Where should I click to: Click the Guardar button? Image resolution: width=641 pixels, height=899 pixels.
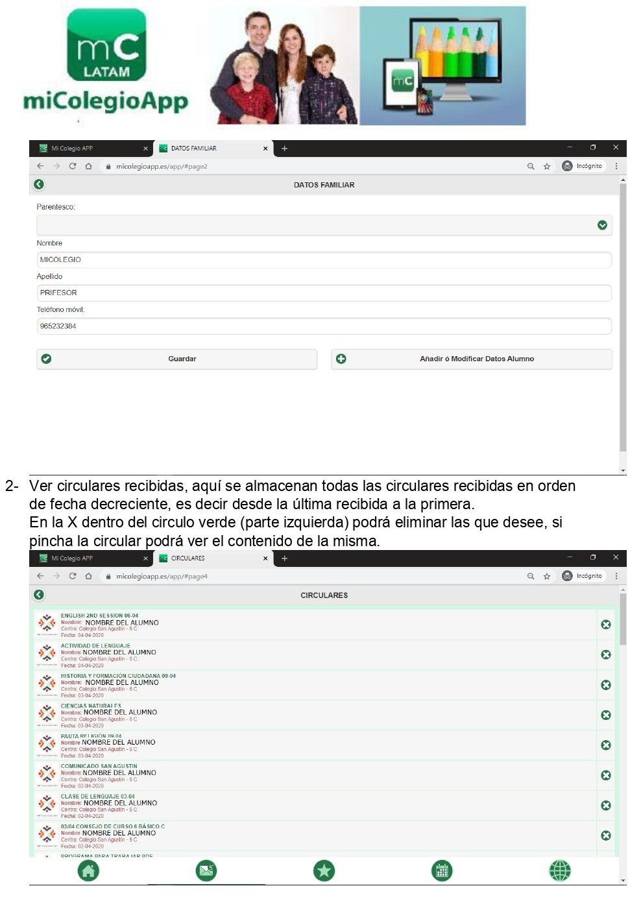(x=177, y=359)
